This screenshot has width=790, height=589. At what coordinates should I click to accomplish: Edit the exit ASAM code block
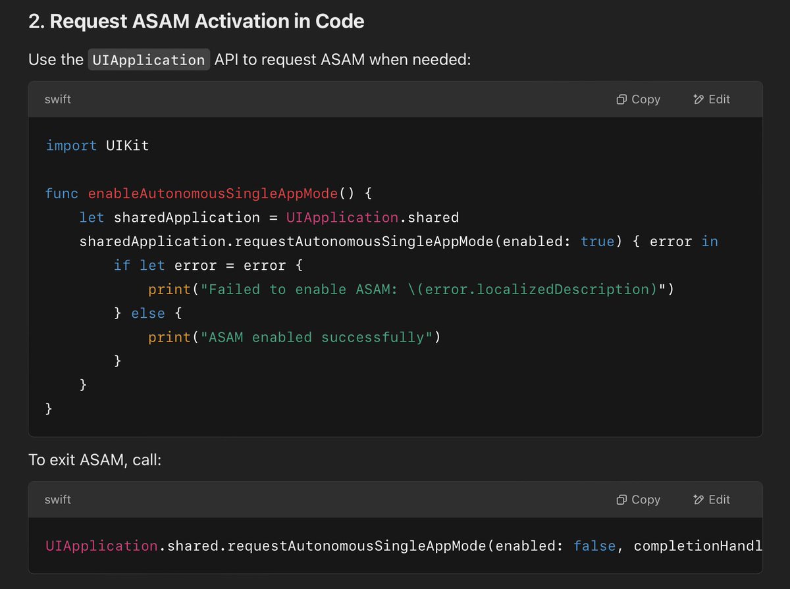[712, 499]
